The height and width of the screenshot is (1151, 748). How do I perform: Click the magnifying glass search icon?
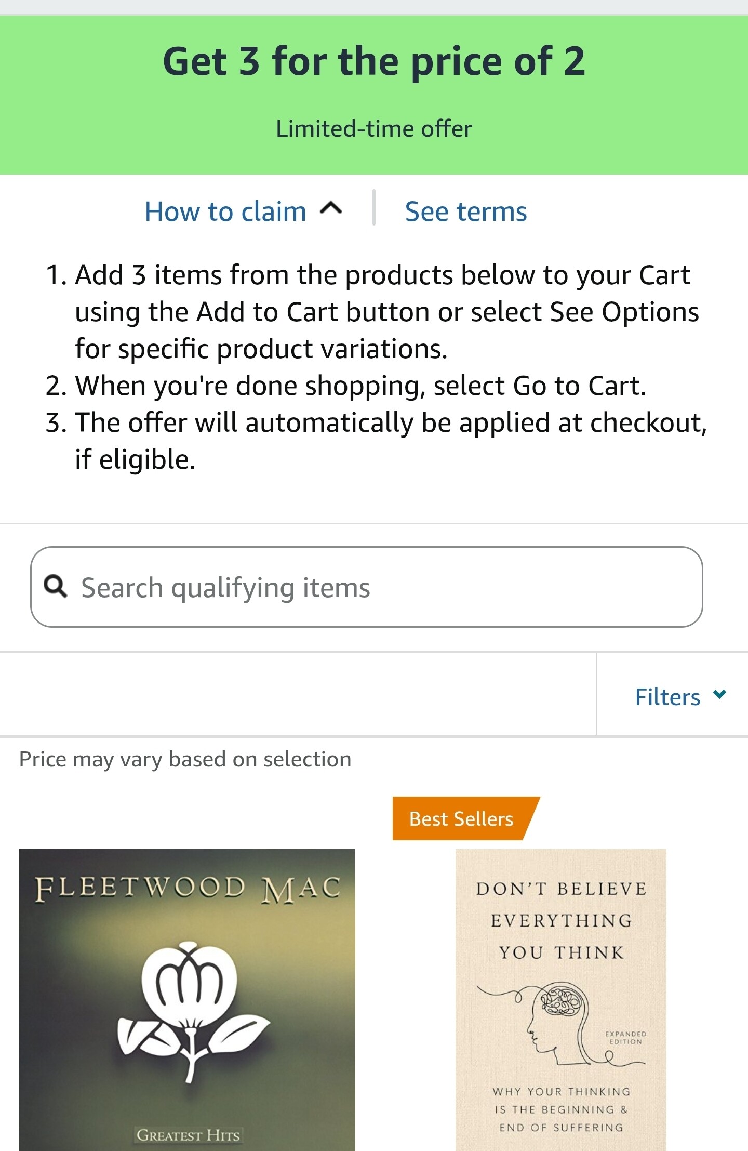(x=56, y=586)
